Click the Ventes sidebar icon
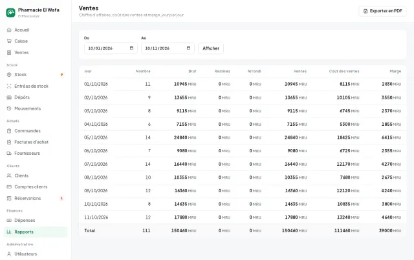This screenshot has height=260, width=414. point(9,52)
